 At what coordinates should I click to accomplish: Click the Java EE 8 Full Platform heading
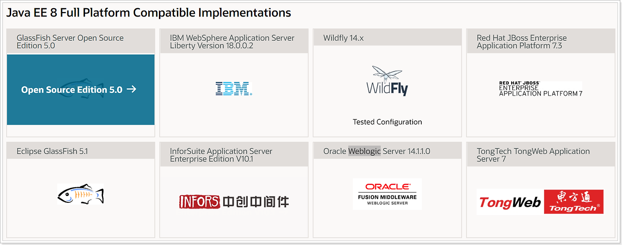tap(149, 13)
